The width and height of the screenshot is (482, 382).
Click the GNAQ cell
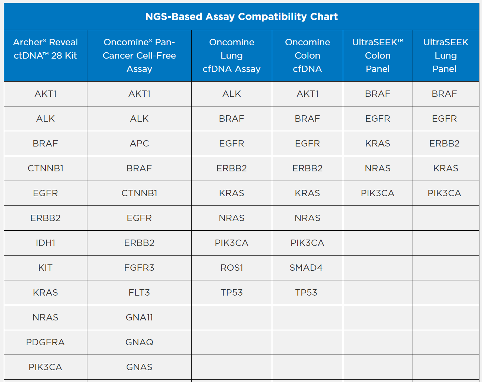(139, 342)
